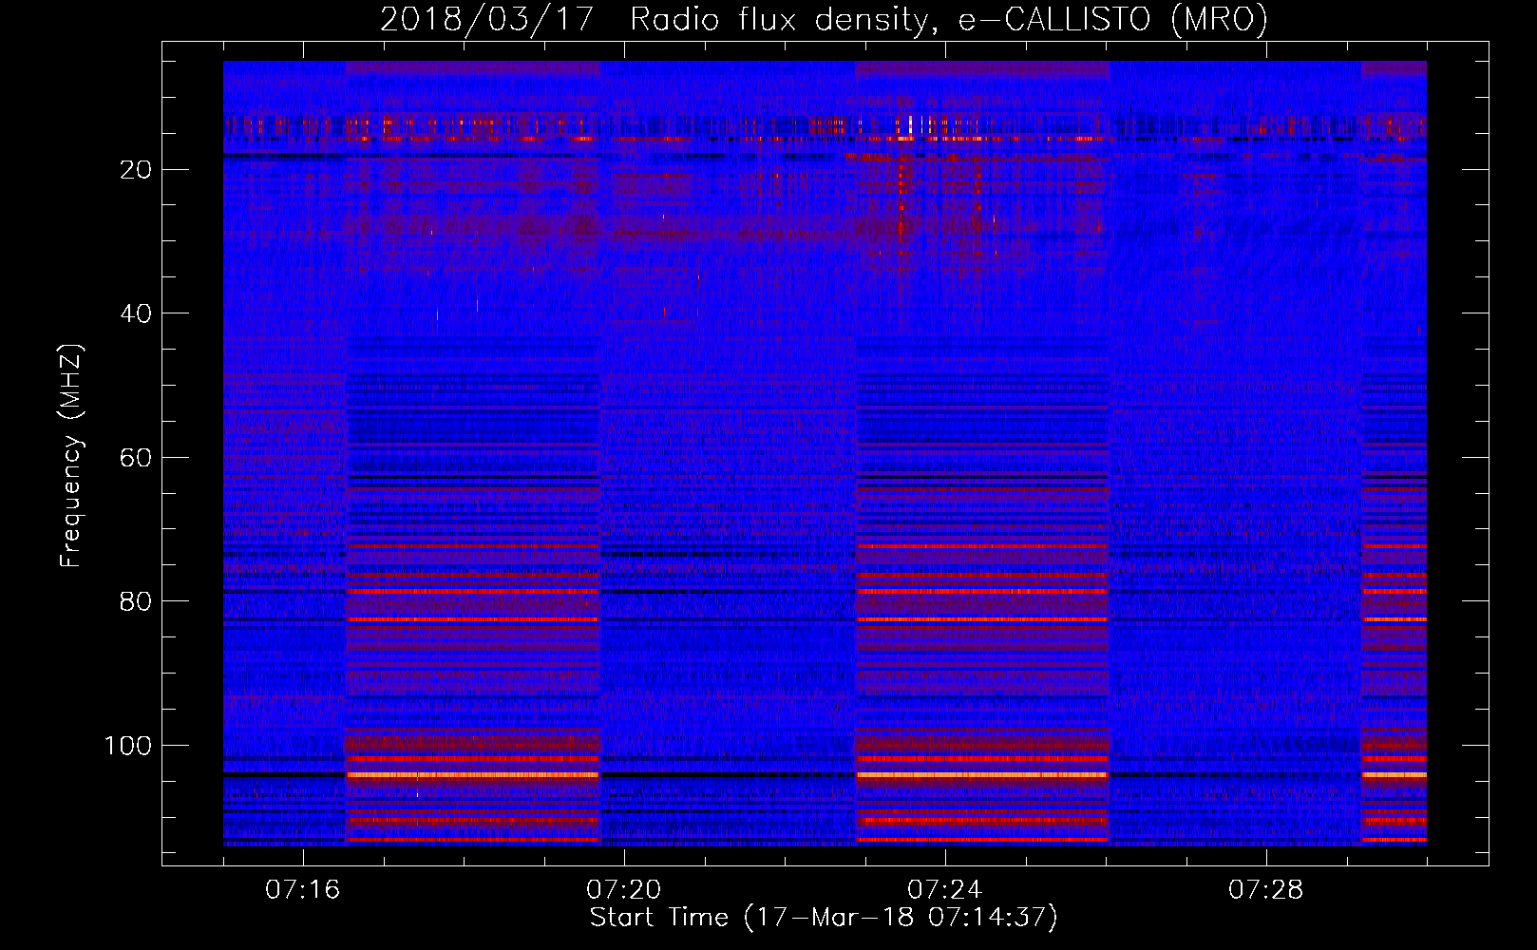The height and width of the screenshot is (950, 1537).
Task: Click the 07:24 time tick label
Action: click(x=945, y=890)
